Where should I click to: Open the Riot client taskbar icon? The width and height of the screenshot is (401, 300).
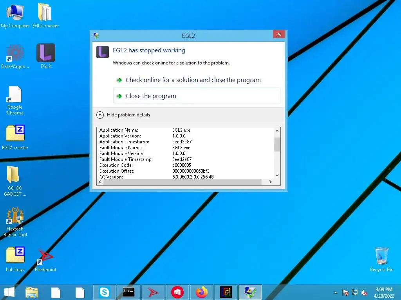pos(177,292)
